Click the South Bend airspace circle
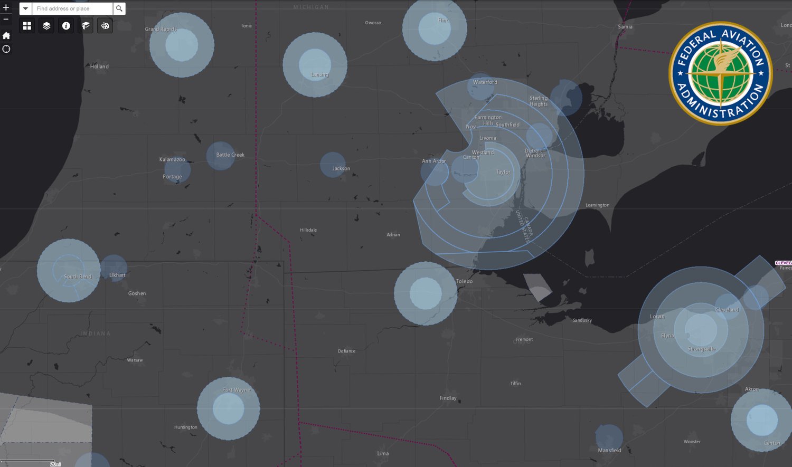The image size is (792, 467). 69,271
